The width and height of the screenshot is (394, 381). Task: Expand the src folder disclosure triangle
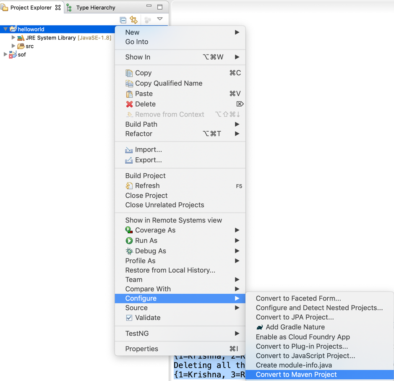(14, 46)
